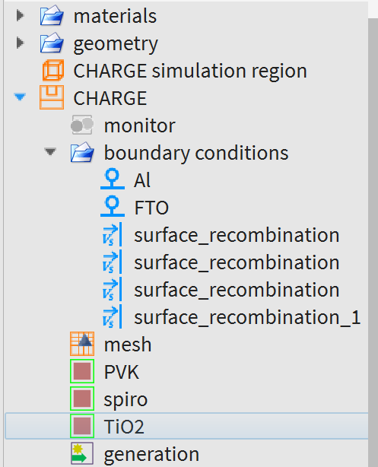
Task: Click the mesh grid icon
Action: [x=82, y=344]
